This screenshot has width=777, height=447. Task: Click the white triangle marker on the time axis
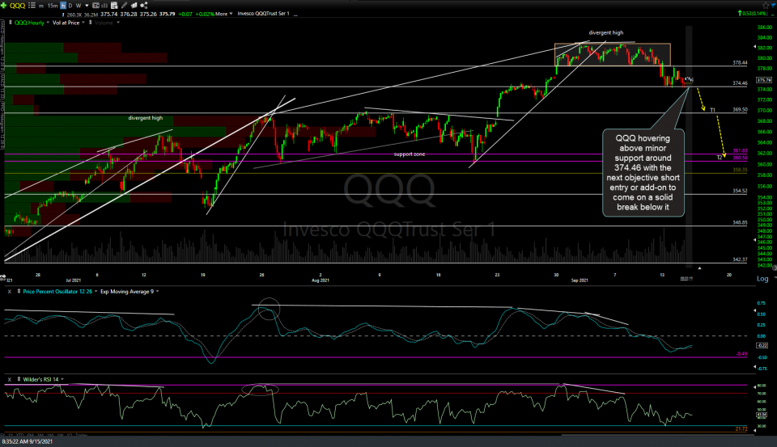pyautogui.click(x=699, y=268)
